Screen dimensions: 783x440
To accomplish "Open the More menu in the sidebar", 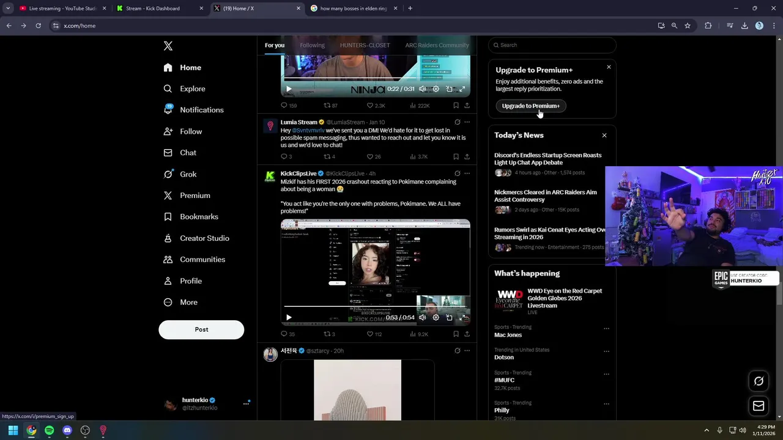I will point(180,302).
